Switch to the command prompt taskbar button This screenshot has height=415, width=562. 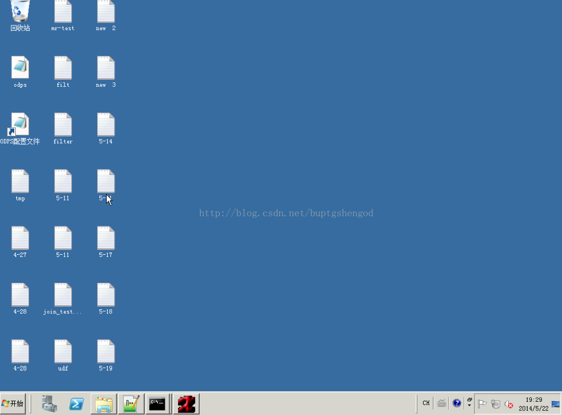coord(157,403)
